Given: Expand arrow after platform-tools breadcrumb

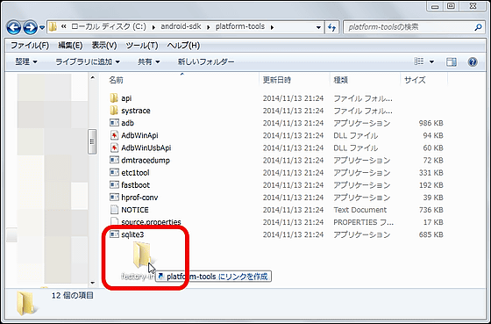Looking at the screenshot, I should click(x=272, y=27).
